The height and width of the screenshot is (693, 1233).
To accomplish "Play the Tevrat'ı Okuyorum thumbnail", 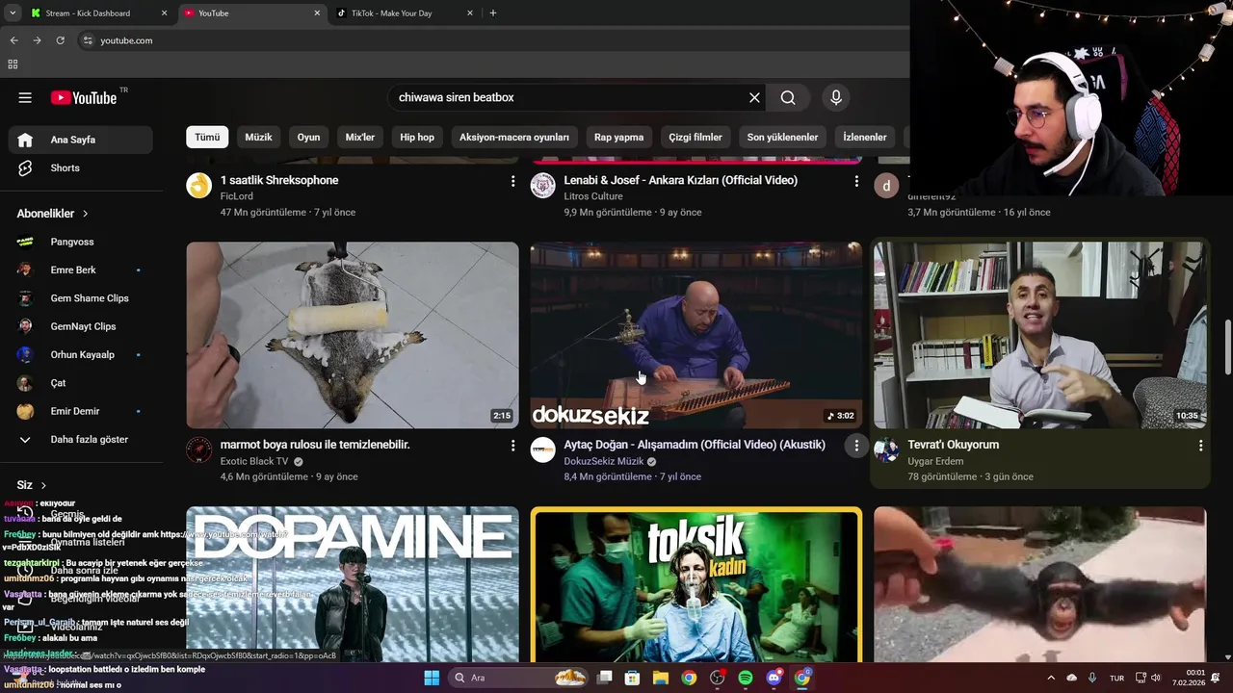I will [x=1039, y=335].
